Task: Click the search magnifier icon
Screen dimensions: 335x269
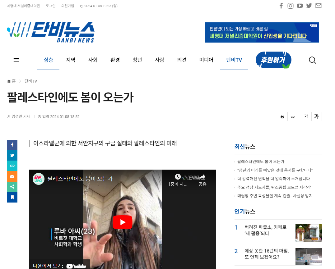Action: [312, 60]
